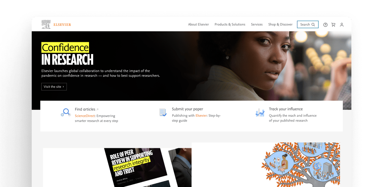Click the external link arrow beside Find articles
Viewport: 378px width, 187px height.
[x=97, y=109]
